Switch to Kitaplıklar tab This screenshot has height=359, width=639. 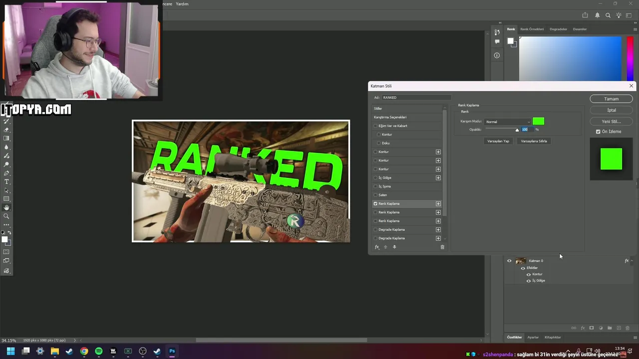553,337
